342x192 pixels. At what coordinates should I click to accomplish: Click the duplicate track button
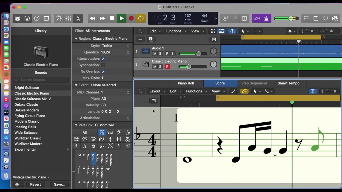coord(151,39)
